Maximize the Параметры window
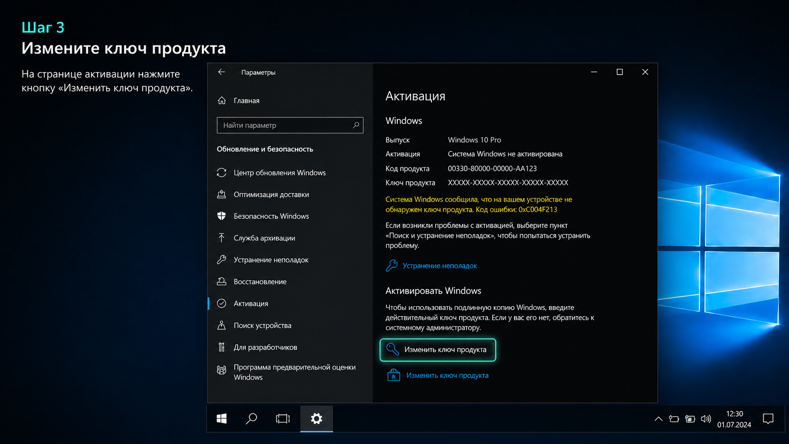This screenshot has width=789, height=444. [x=620, y=72]
